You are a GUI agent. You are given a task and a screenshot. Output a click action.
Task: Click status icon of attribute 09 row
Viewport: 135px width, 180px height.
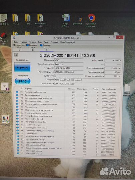coord(17,107)
